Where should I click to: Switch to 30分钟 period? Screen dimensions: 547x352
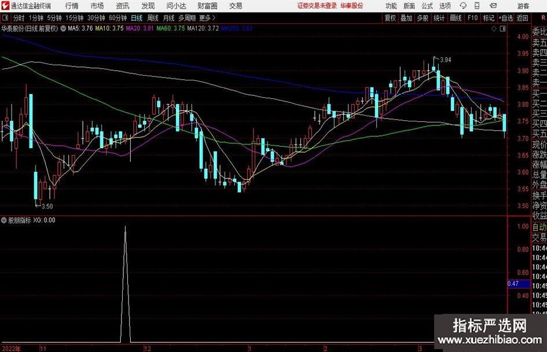[x=96, y=18]
